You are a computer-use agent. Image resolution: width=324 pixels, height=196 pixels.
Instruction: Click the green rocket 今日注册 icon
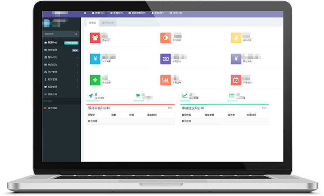click(91, 95)
